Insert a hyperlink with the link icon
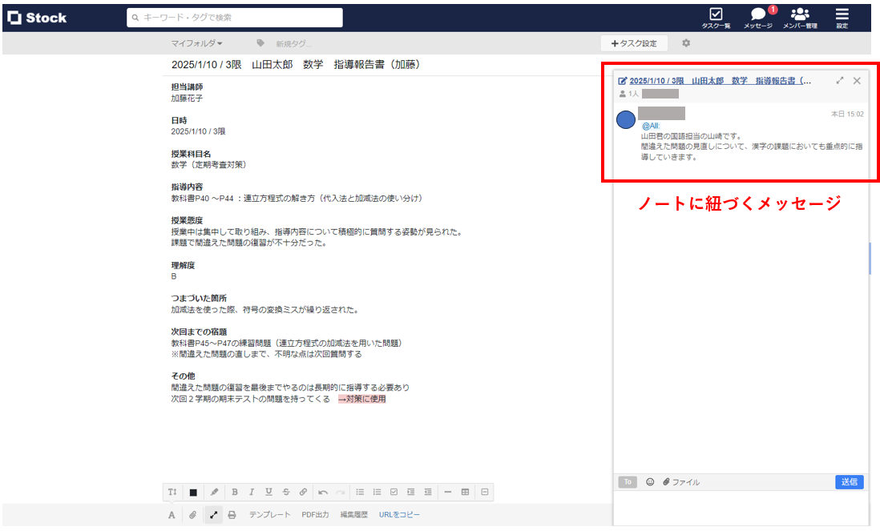Screen dimensions: 880x531 point(302,492)
